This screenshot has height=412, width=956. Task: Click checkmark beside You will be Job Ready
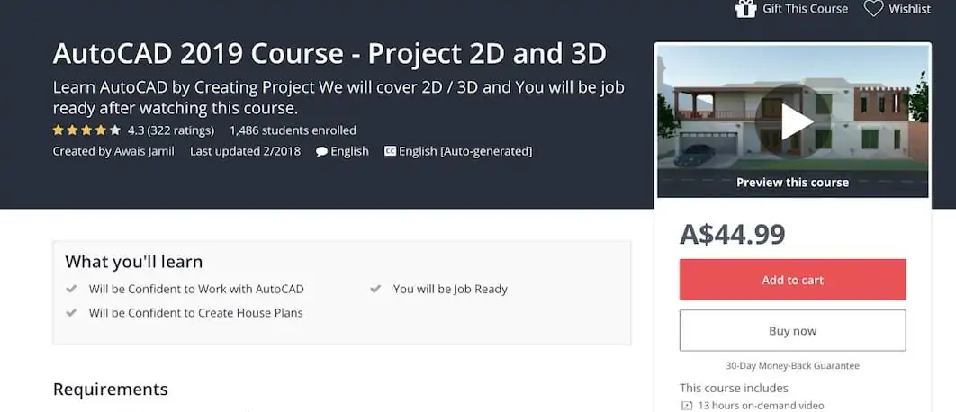375,289
